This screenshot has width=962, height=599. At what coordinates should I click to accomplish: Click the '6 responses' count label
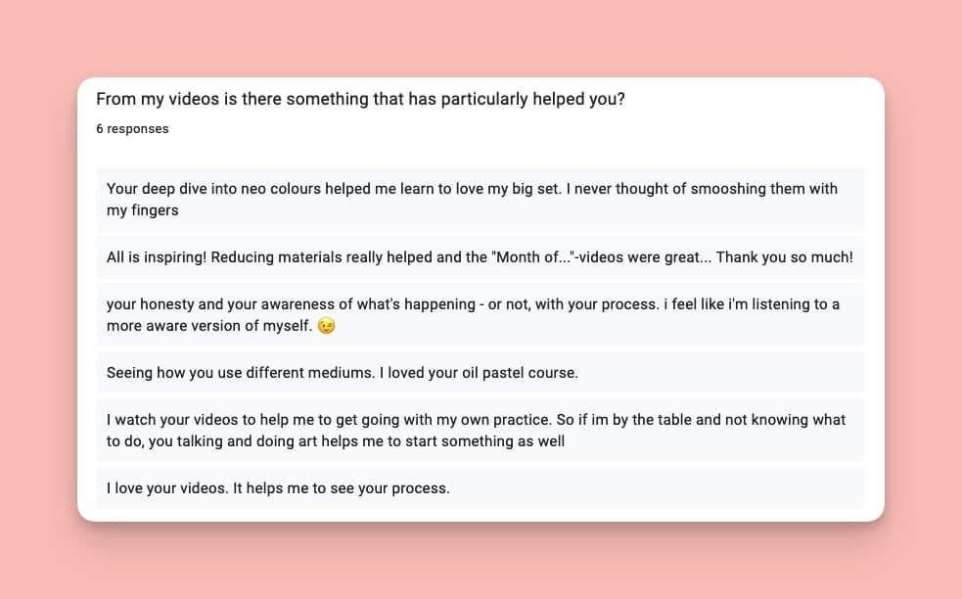pyautogui.click(x=132, y=129)
